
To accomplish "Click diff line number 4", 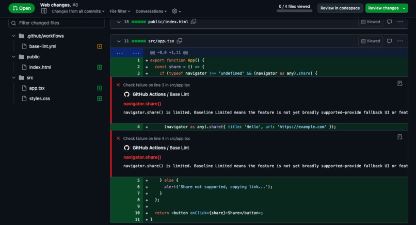I will (138, 127).
